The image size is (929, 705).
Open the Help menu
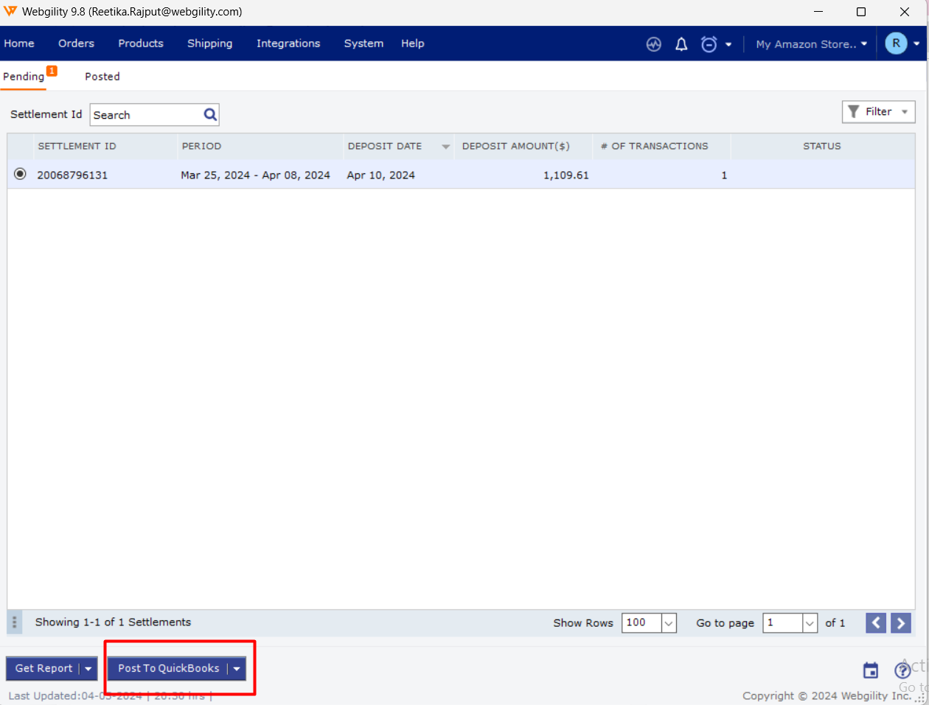[413, 44]
